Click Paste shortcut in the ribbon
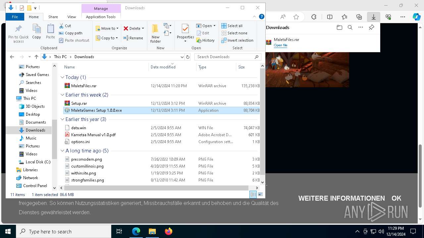This screenshot has height=238, width=424. click(74, 40)
